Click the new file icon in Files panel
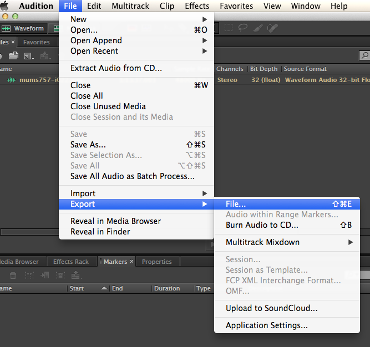The height and width of the screenshot is (347, 370). [x=29, y=56]
